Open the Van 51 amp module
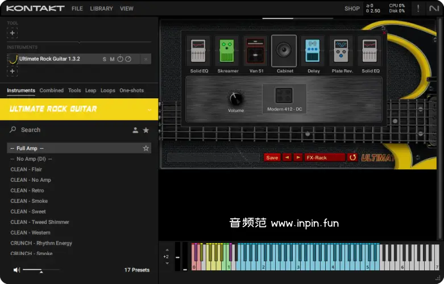 click(256, 51)
